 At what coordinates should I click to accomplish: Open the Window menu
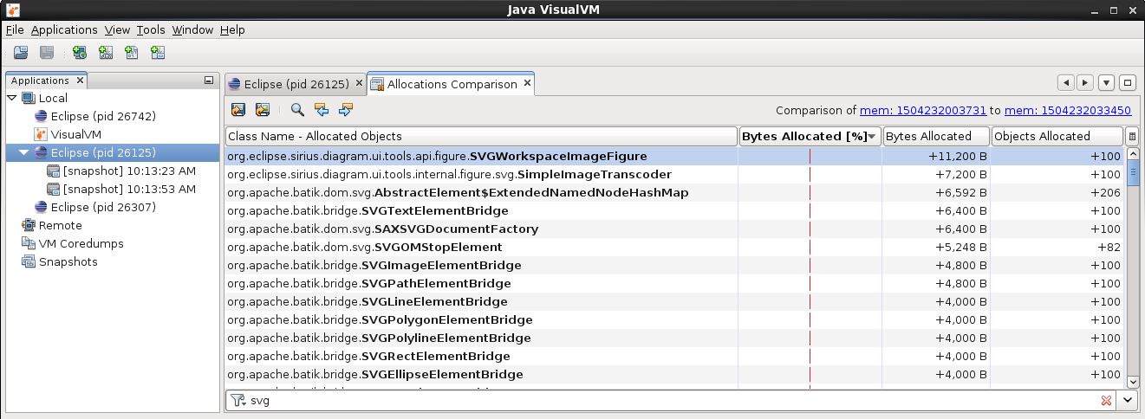(x=192, y=29)
